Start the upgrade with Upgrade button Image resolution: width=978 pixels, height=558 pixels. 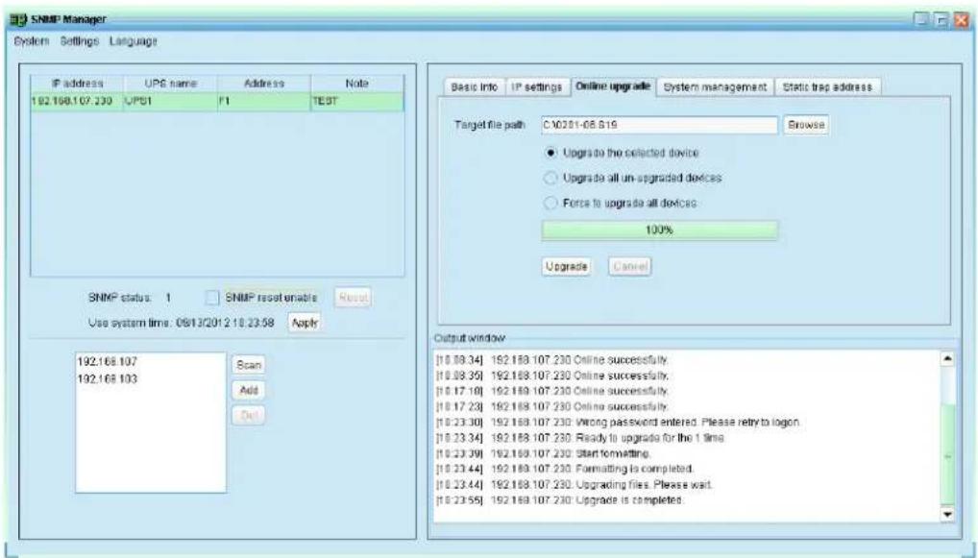567,266
